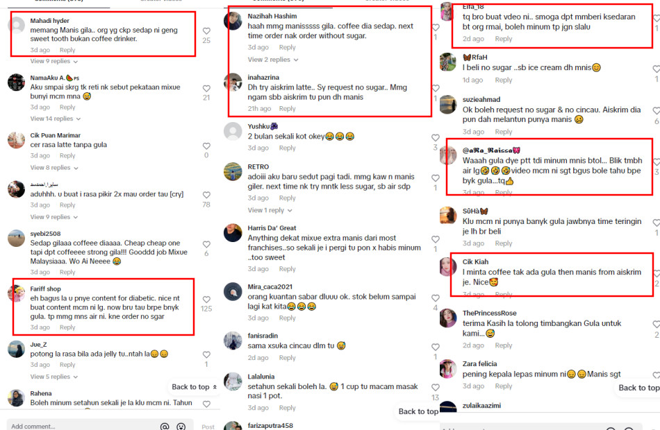Like Fariff shop's comment with 125 likes

[206, 300]
